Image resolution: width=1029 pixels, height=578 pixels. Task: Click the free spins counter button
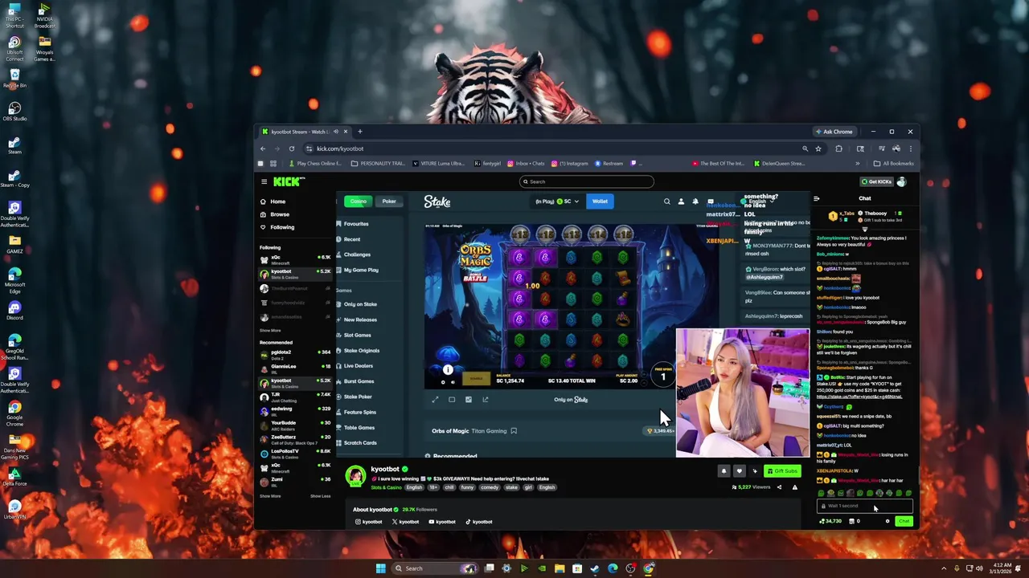(663, 376)
